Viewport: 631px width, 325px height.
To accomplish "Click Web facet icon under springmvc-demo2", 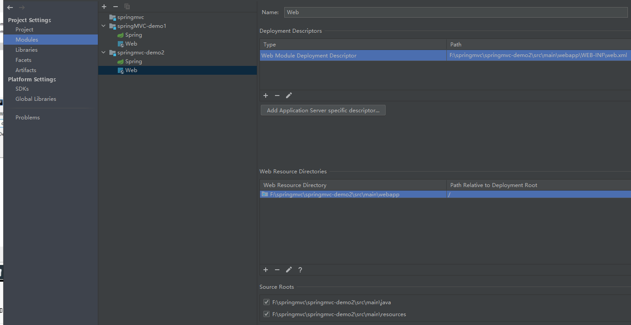I will pyautogui.click(x=120, y=70).
